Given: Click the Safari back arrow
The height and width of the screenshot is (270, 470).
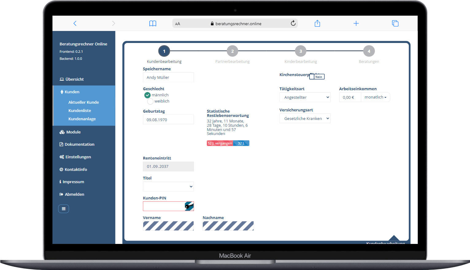Looking at the screenshot, I should (75, 23).
